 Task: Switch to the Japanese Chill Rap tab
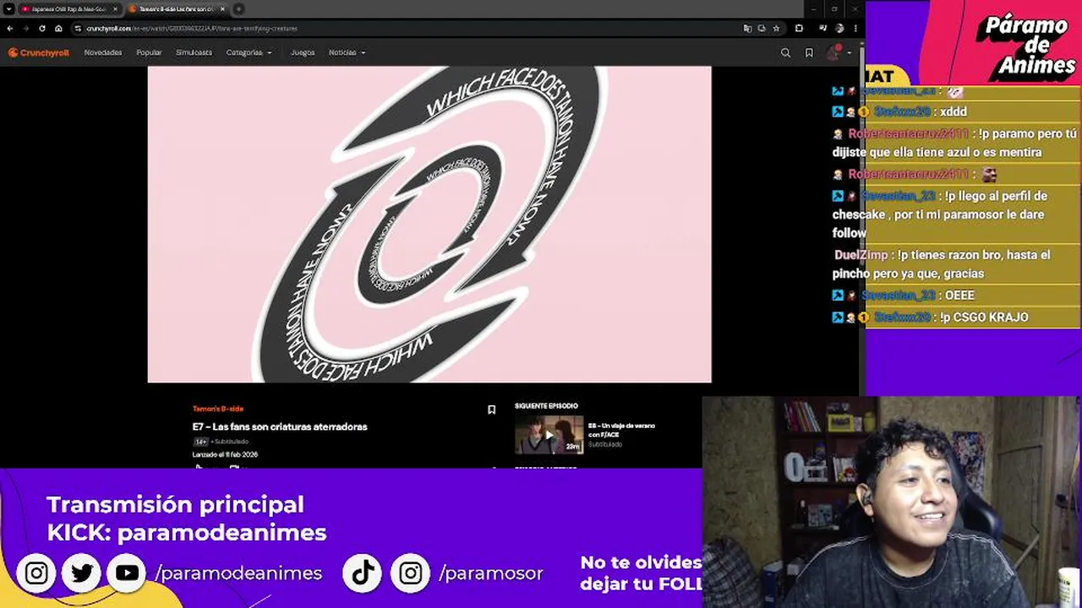coord(69,8)
